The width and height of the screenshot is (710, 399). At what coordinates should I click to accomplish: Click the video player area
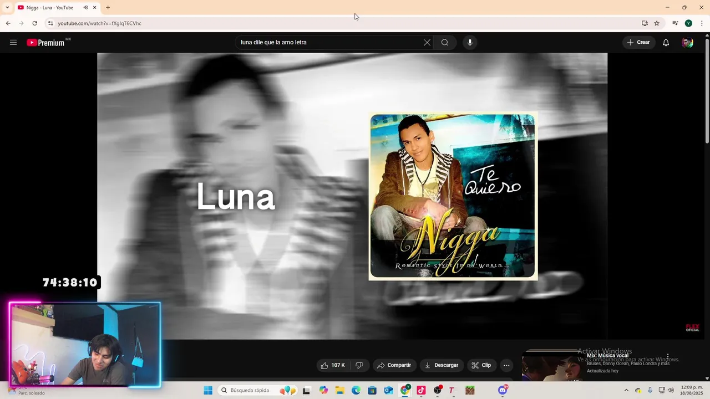point(352,196)
